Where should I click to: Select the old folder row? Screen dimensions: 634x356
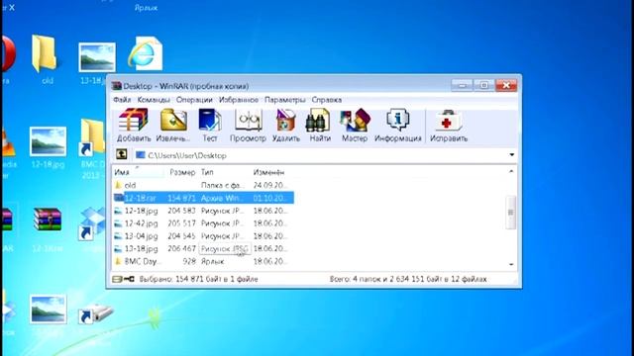click(x=203, y=185)
